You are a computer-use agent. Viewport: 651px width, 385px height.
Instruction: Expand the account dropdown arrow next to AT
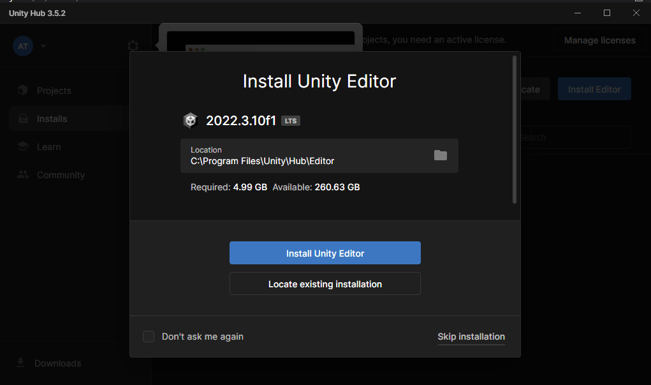point(43,46)
